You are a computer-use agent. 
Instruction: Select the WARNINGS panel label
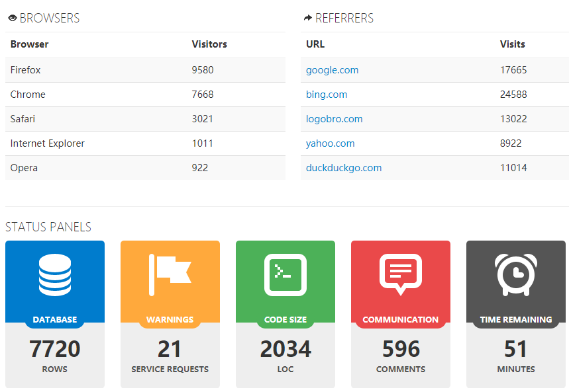tap(170, 319)
